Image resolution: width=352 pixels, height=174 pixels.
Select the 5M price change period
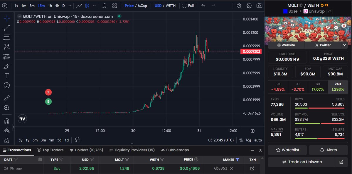click(278, 87)
